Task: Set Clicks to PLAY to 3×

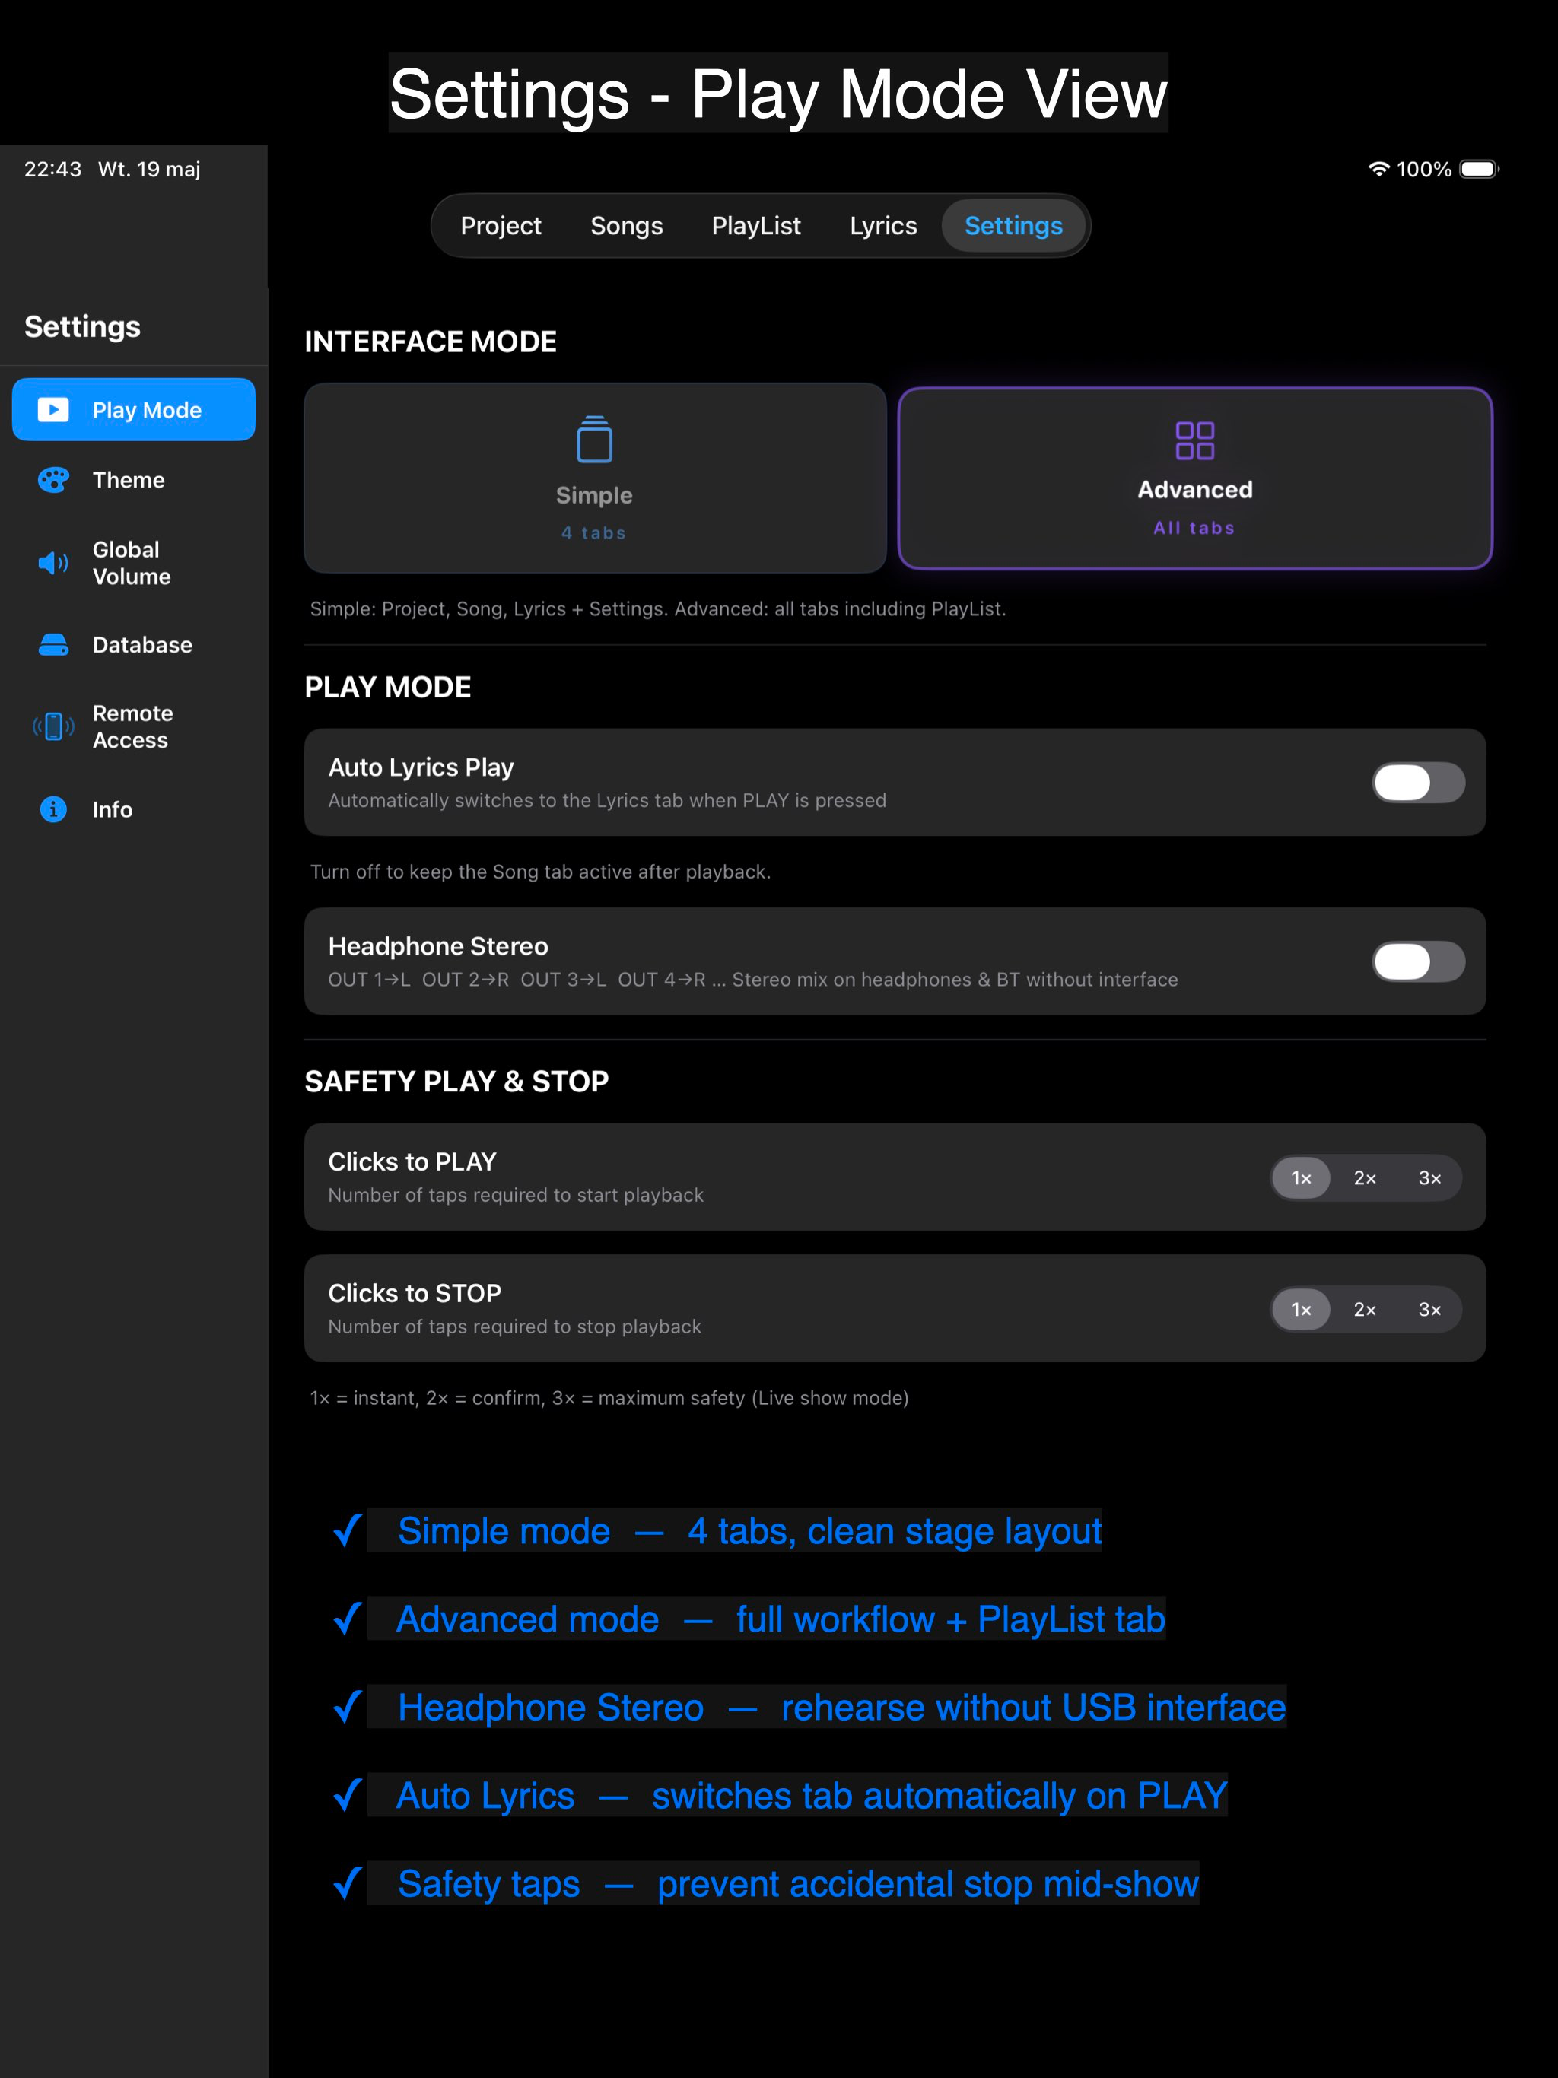Action: coord(1429,1178)
